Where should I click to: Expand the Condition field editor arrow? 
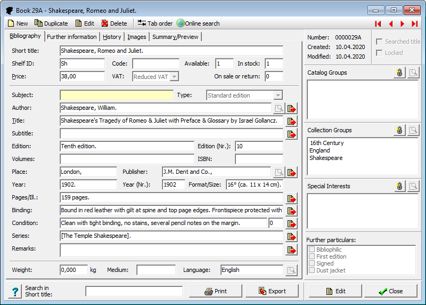pyautogui.click(x=291, y=223)
